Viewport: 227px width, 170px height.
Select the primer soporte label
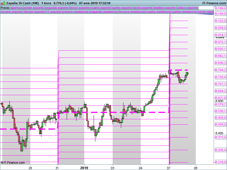[33, 8]
